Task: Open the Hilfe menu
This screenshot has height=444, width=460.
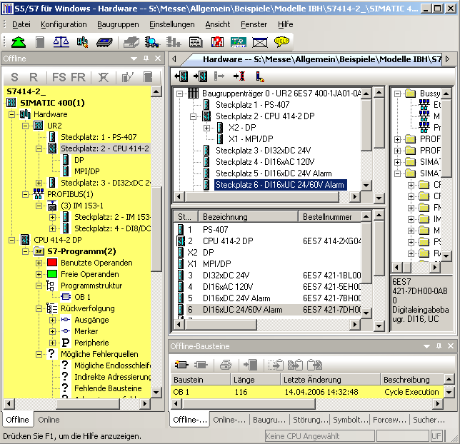Action: point(286,24)
